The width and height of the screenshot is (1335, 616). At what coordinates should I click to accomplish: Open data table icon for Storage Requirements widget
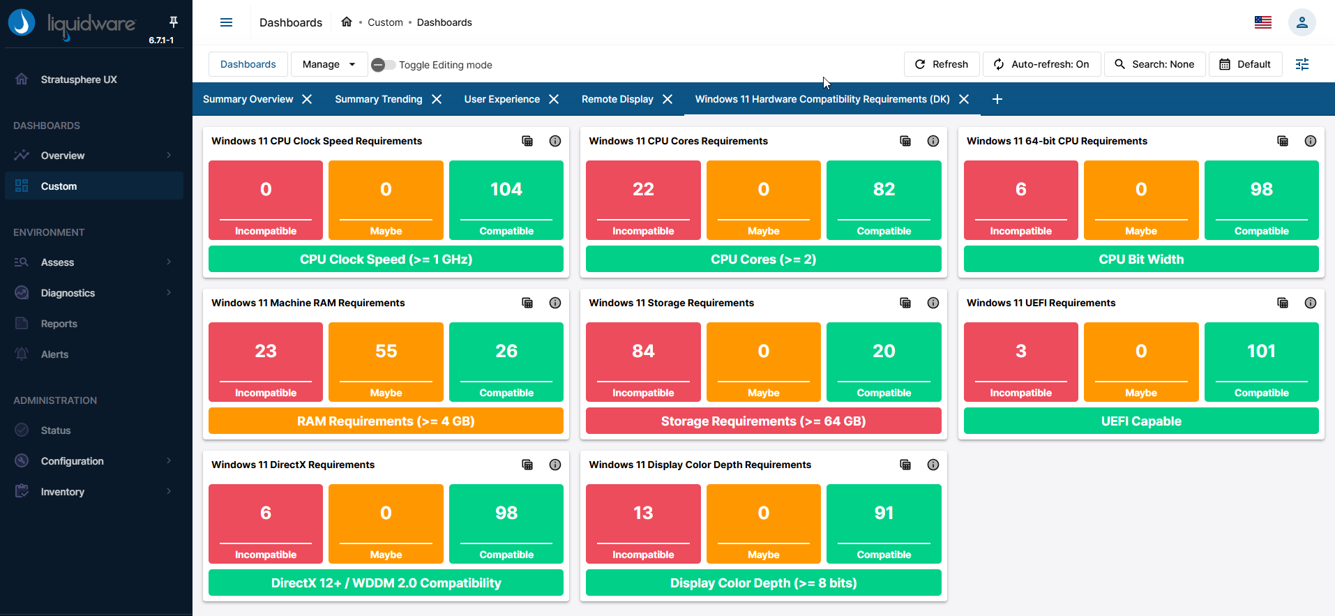pos(905,303)
